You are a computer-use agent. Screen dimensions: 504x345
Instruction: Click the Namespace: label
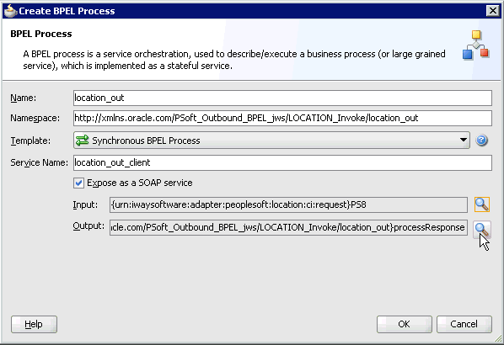pos(35,118)
